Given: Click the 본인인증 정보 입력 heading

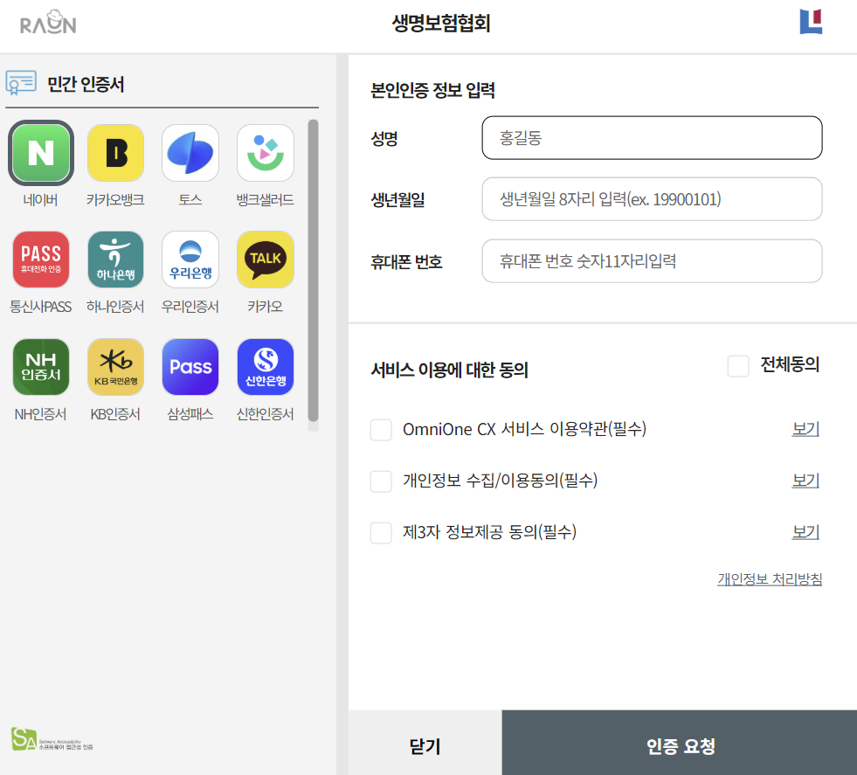Looking at the screenshot, I should click(x=433, y=90).
